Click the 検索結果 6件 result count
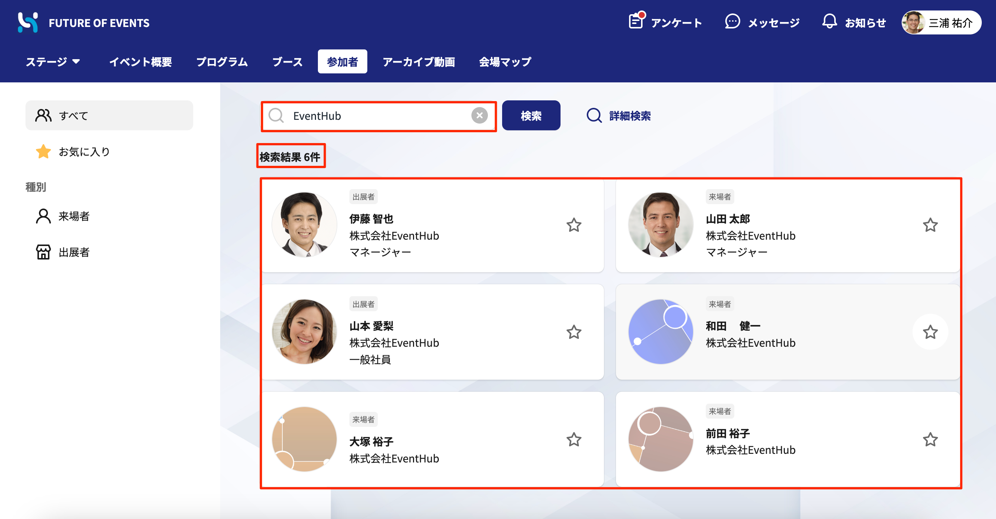This screenshot has height=519, width=996. 290,157
